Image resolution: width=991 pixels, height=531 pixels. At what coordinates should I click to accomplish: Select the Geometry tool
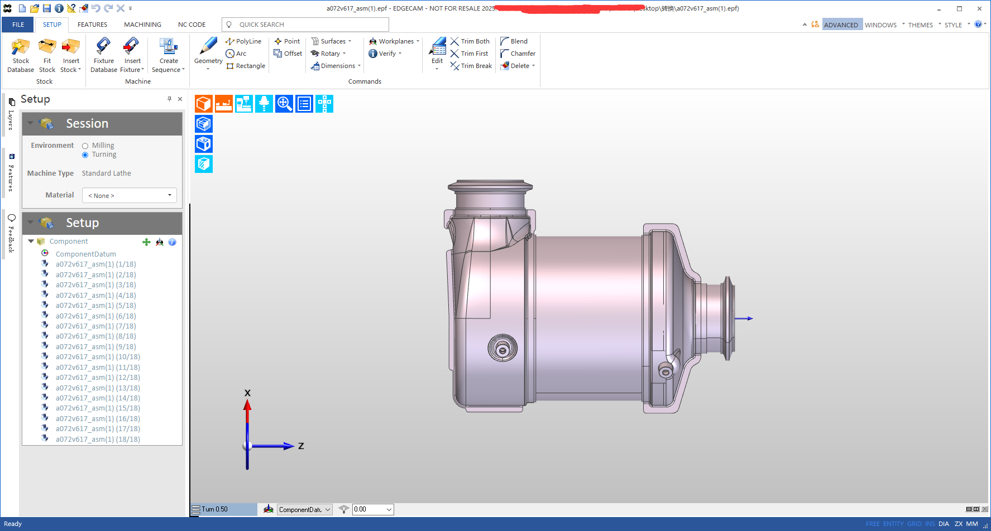[207, 53]
